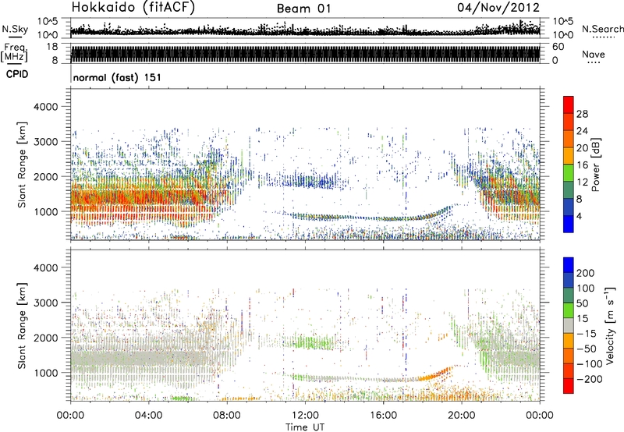Click the "-200" label on velocity colorbar
This screenshot has height=432, width=624.
pos(589,379)
